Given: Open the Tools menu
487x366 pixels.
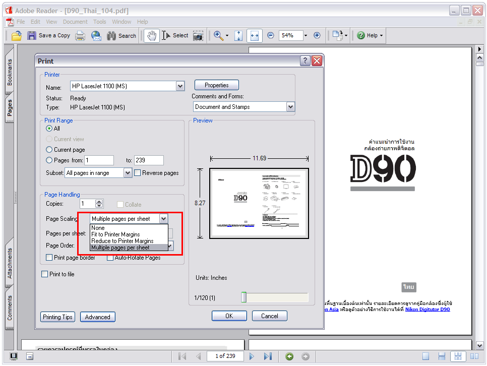Looking at the screenshot, I should pos(100,22).
